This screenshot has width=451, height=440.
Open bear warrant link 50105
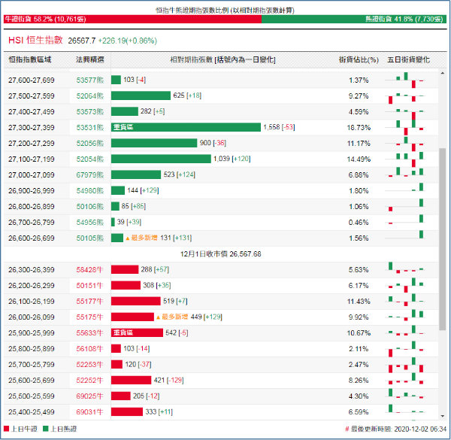point(89,238)
